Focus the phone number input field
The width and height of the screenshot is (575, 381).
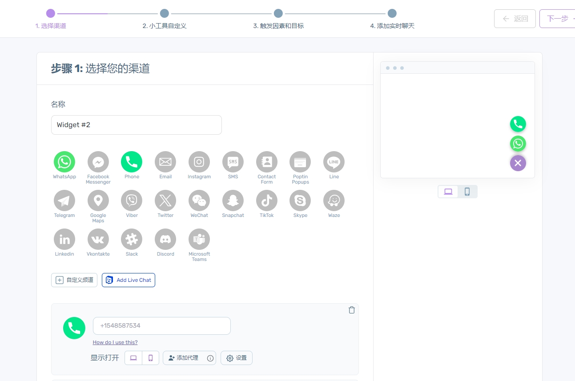(x=162, y=326)
